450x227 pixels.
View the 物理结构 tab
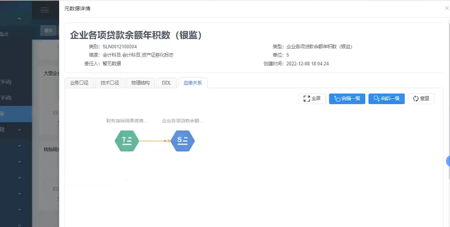pyautogui.click(x=140, y=83)
